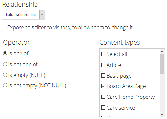Choose the Is not one of operator
Screen dimensions: 167x119
(5, 64)
